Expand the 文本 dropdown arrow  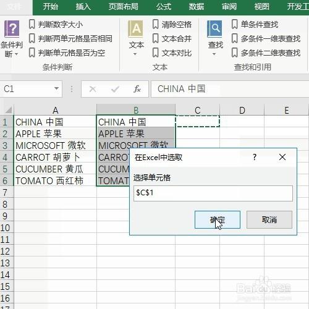(x=135, y=54)
